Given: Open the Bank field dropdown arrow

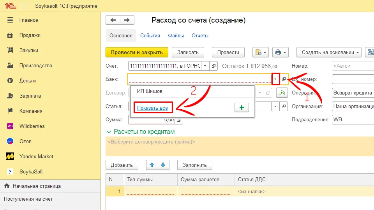Looking at the screenshot, I should pos(276,79).
